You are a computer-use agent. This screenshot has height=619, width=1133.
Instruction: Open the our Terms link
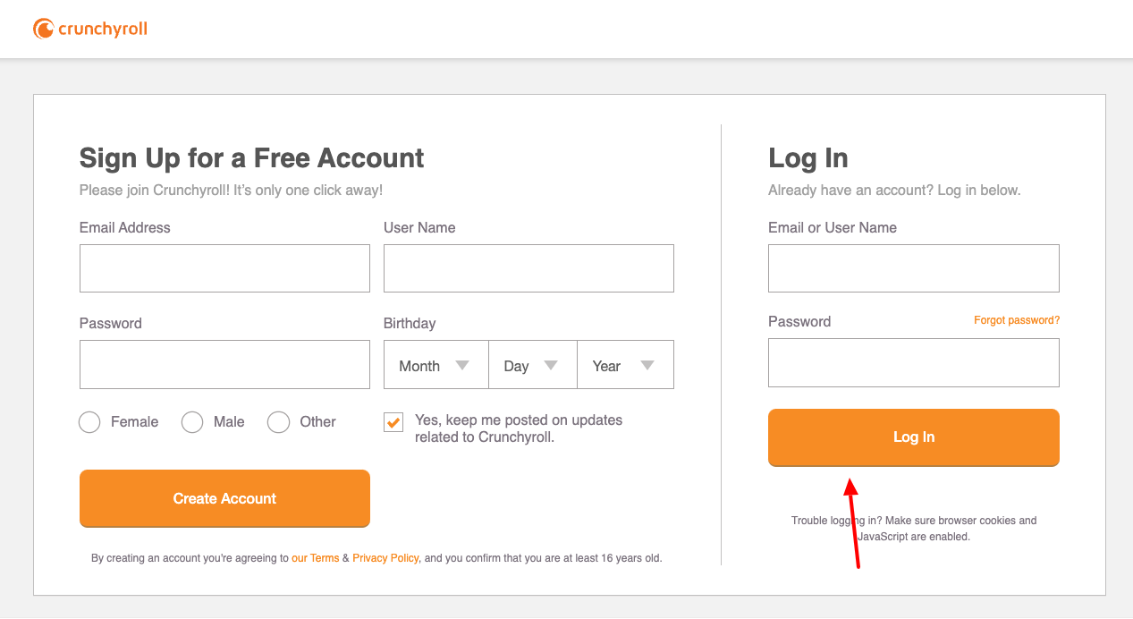pos(316,558)
